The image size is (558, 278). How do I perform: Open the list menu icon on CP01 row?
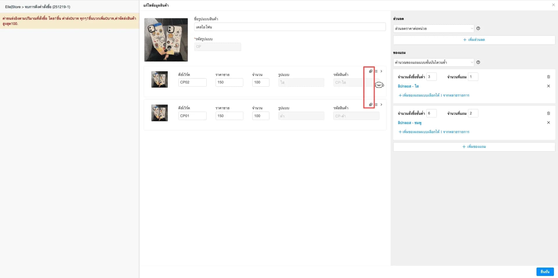tap(376, 104)
